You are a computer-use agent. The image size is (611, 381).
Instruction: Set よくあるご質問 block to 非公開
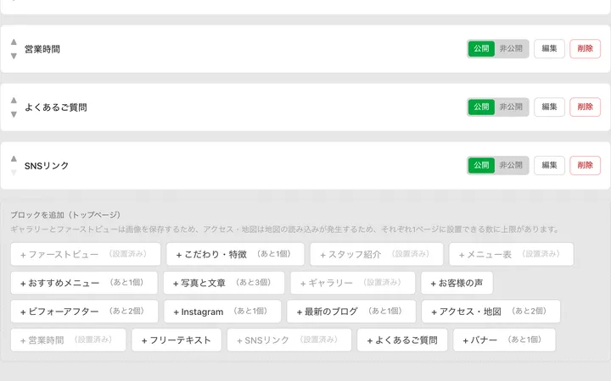(511, 107)
